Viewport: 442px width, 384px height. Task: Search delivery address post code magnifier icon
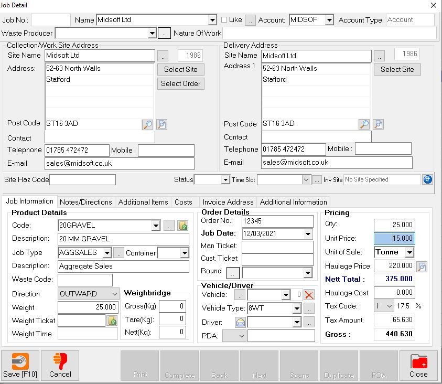pyautogui.click(x=364, y=124)
